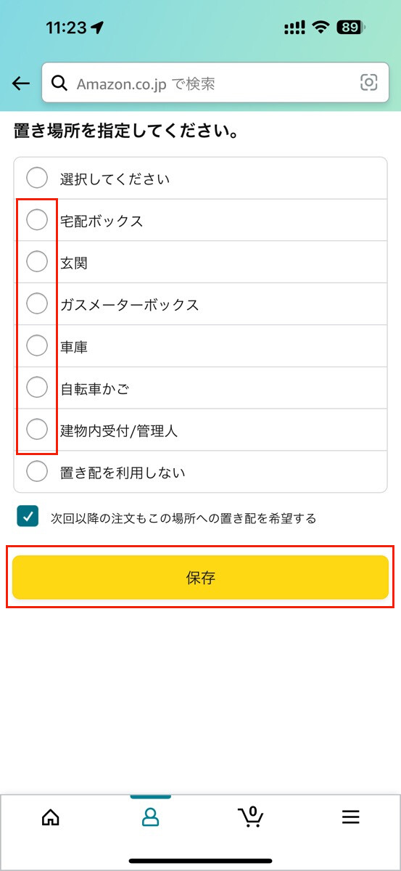Image resolution: width=401 pixels, height=871 pixels.
Task: Open the account profile icon
Action: tap(150, 817)
